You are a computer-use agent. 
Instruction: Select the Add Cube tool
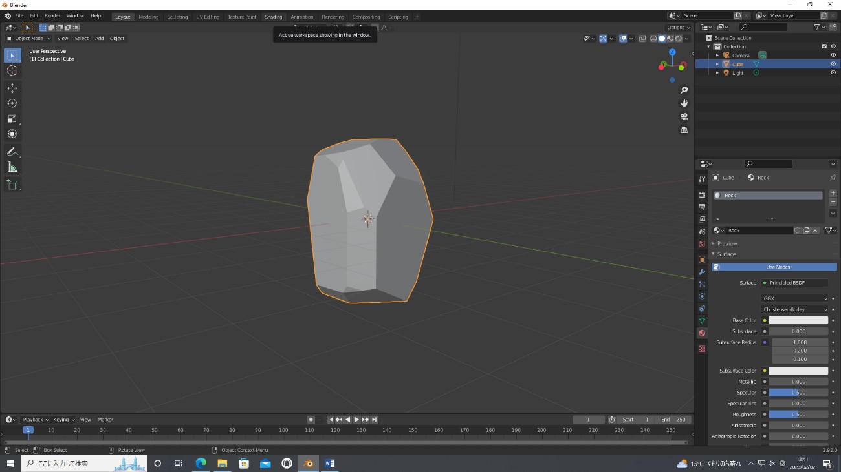tap(12, 185)
